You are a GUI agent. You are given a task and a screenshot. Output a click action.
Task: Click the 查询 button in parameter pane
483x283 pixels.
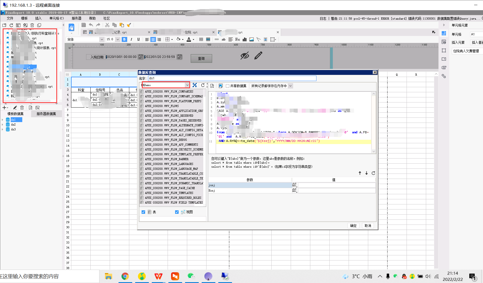click(201, 58)
